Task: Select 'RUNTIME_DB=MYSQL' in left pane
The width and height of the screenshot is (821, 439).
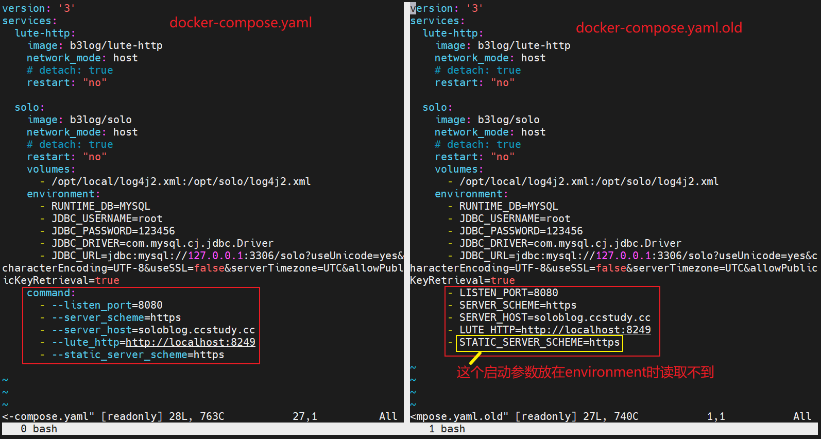Action: (101, 206)
